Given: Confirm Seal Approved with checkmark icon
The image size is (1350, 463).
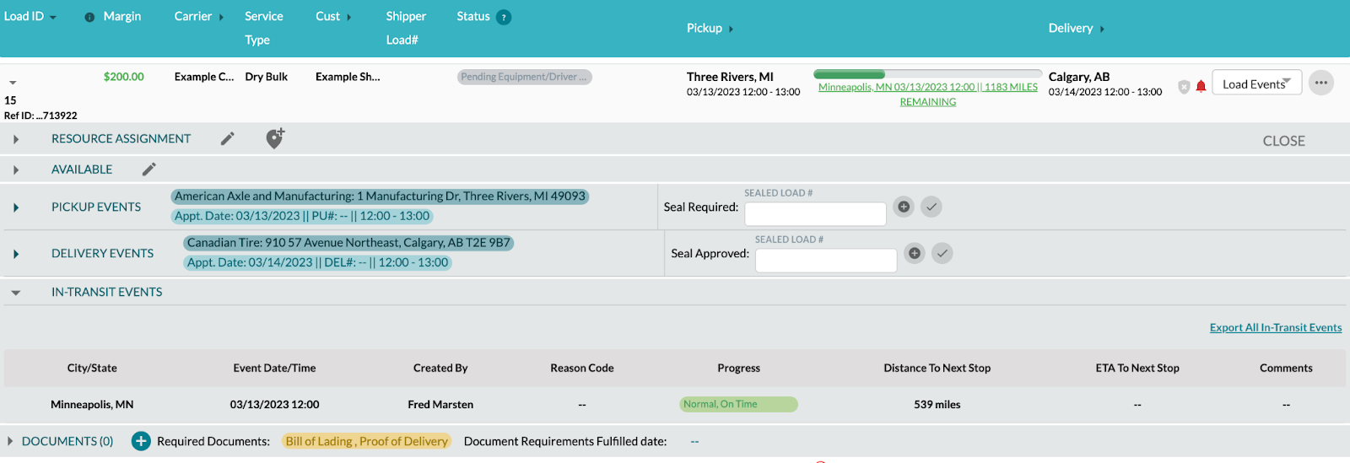Looking at the screenshot, I should click(x=942, y=253).
